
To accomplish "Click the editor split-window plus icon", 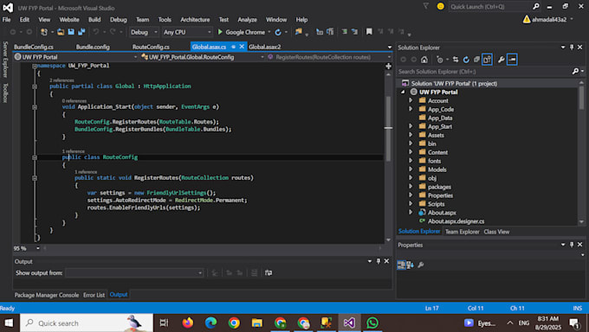I will click(388, 66).
